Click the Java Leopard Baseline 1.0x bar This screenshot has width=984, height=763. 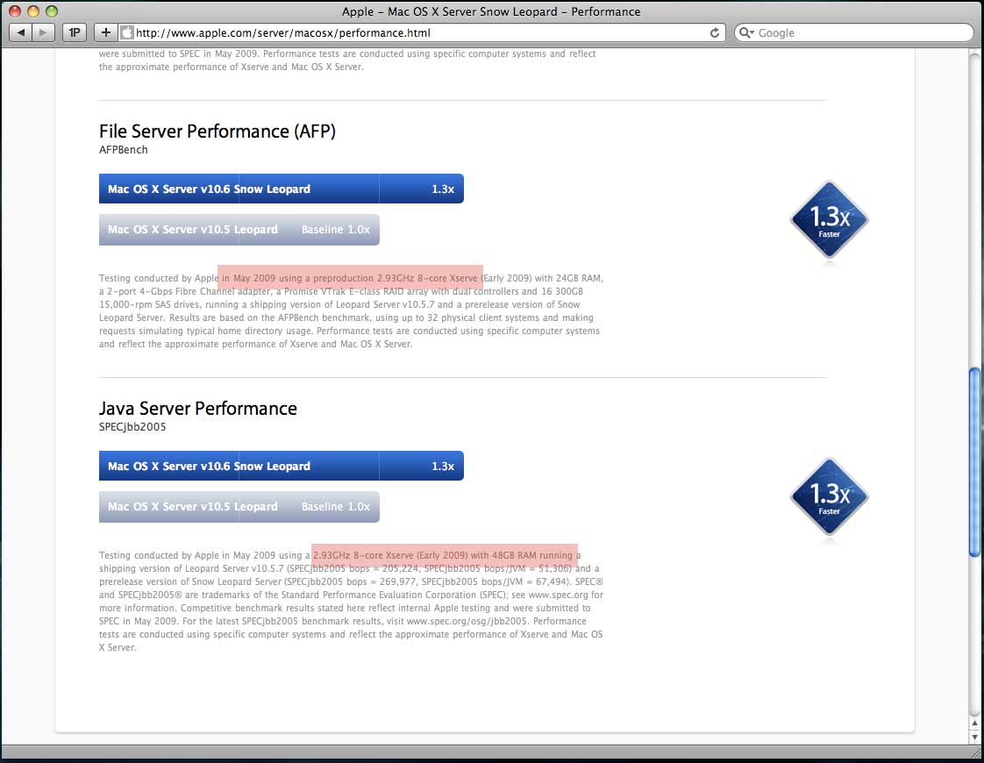point(239,506)
